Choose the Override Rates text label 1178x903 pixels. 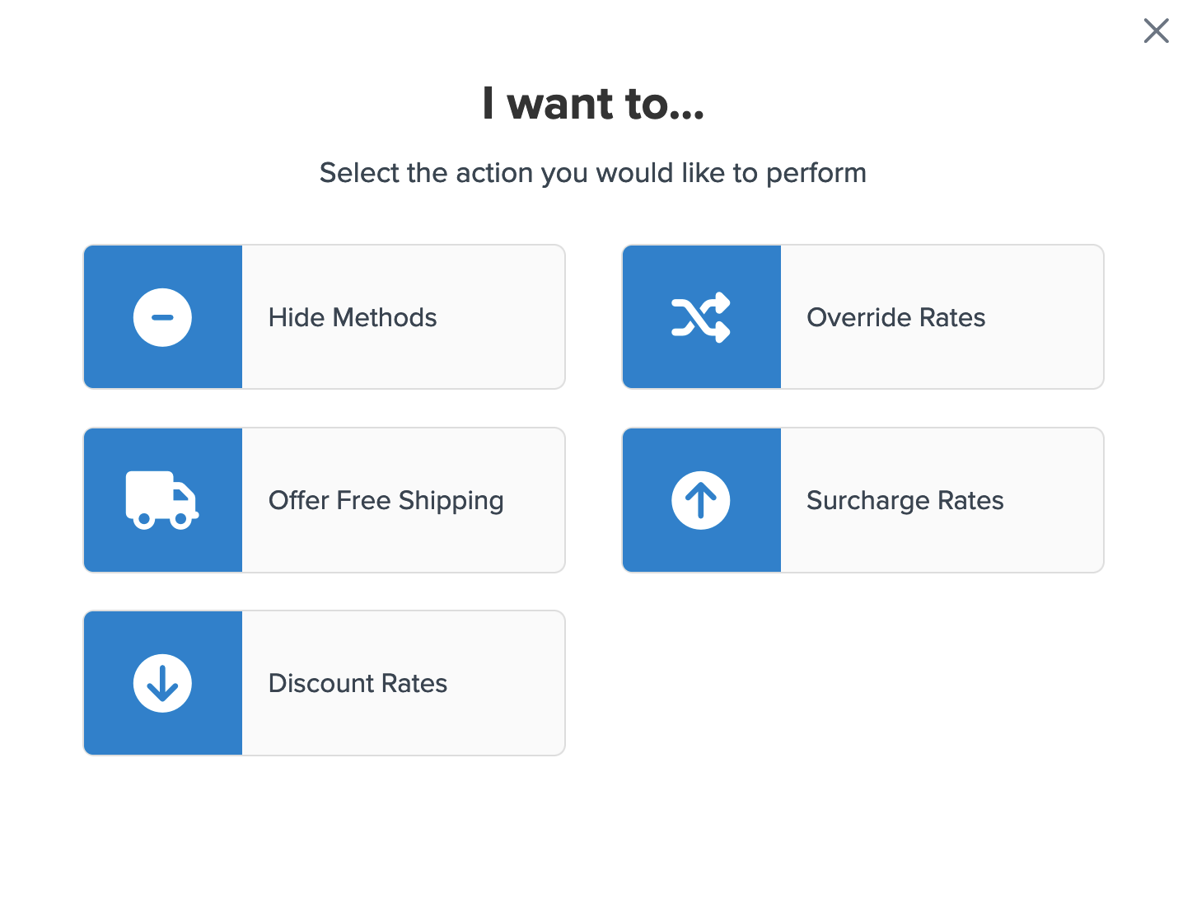pos(895,318)
